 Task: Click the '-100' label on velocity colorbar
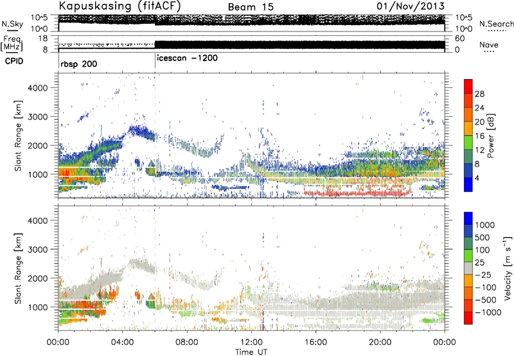click(486, 287)
